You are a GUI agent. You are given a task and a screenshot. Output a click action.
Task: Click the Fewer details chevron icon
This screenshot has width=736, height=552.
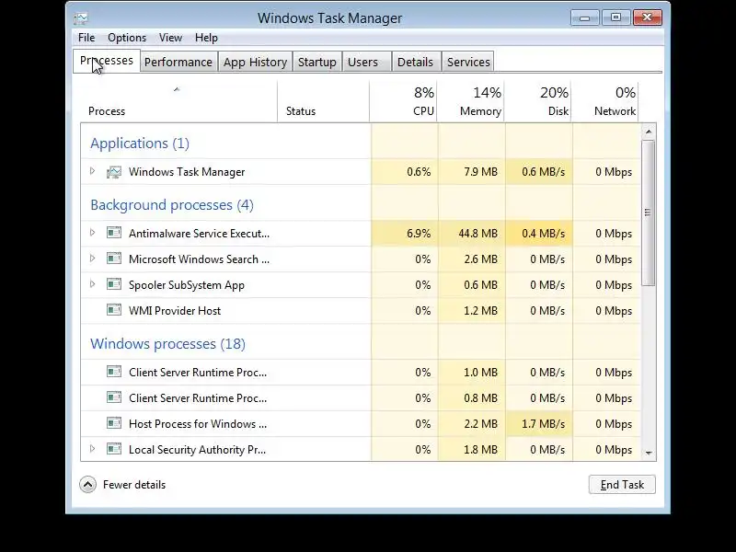pos(87,485)
